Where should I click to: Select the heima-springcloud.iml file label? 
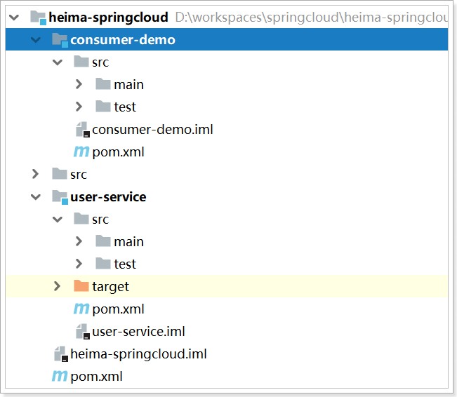[138, 354]
